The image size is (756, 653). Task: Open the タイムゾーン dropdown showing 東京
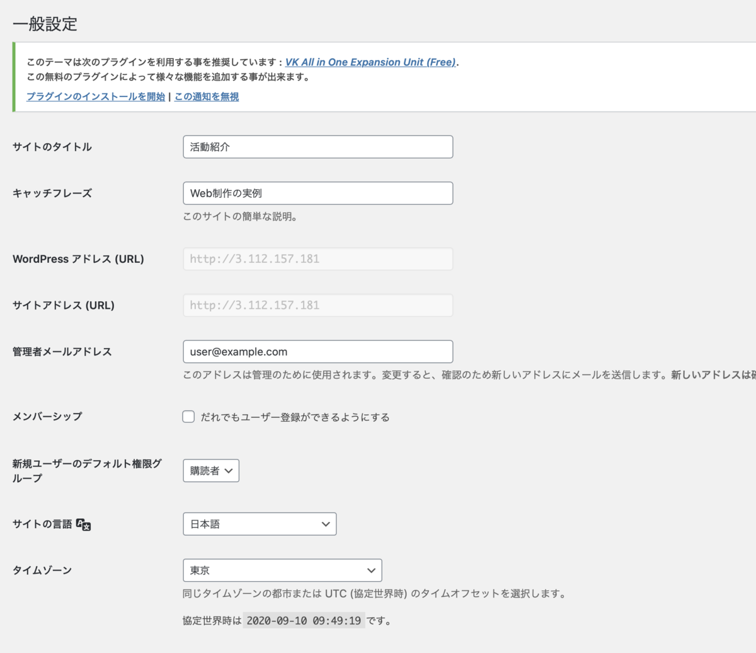point(282,570)
